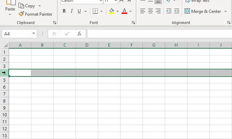Open Clipboard pane dialog launcher
The image size is (232, 139).
pyautogui.click(x=55, y=23)
